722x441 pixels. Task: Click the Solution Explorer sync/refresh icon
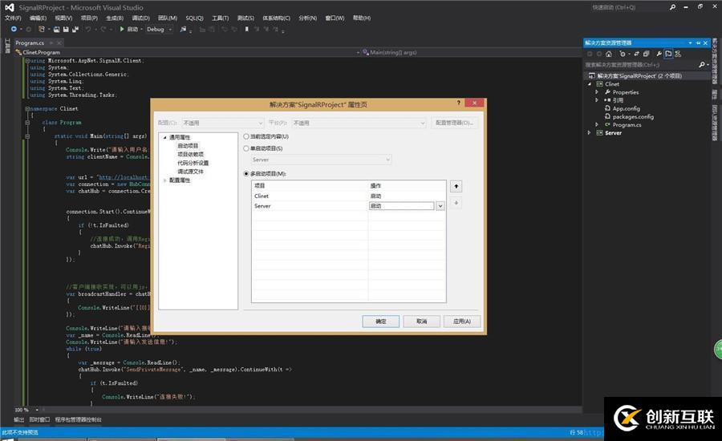[637, 54]
